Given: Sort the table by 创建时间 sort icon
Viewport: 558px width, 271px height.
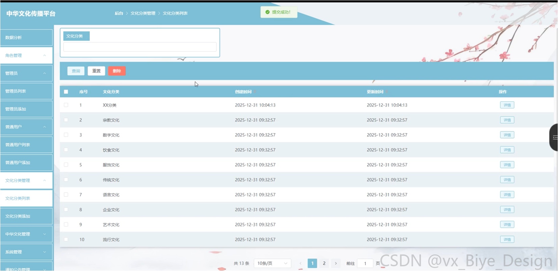Looking at the screenshot, I should pyautogui.click(x=255, y=92).
